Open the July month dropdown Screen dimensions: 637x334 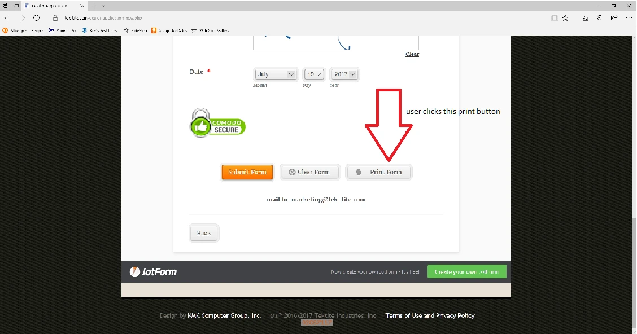click(276, 73)
